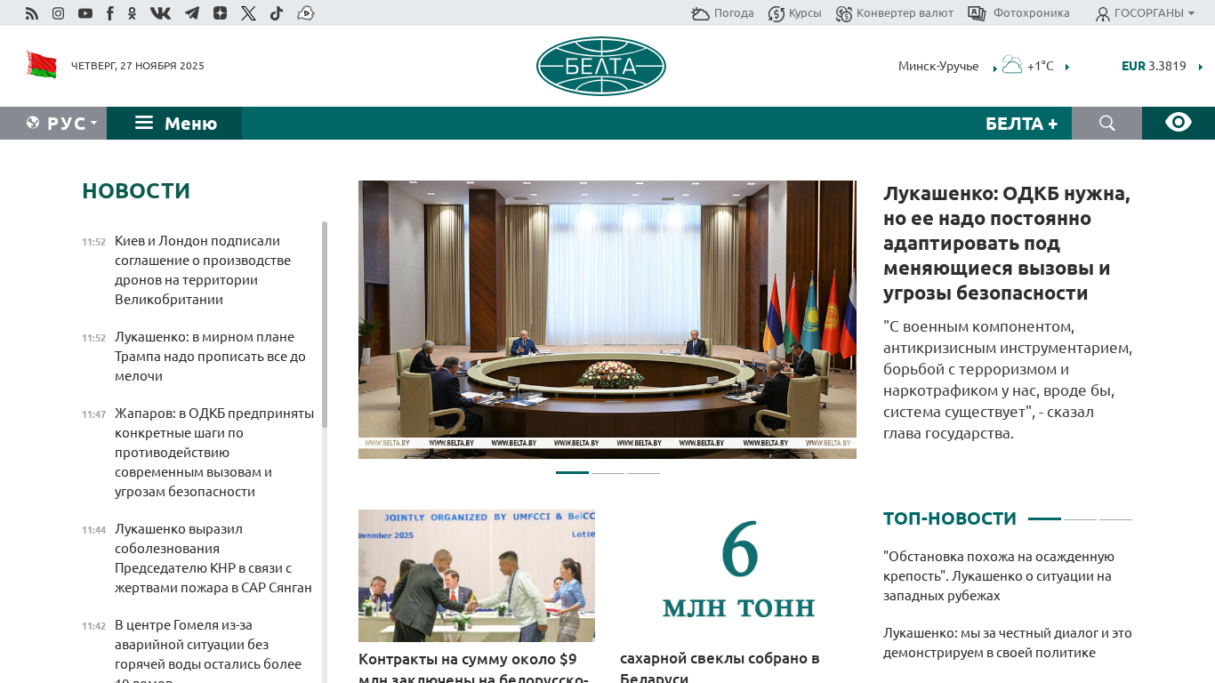Image resolution: width=1215 pixels, height=683 pixels.
Task: Click the Минск-Уручье city name
Action: click(938, 66)
